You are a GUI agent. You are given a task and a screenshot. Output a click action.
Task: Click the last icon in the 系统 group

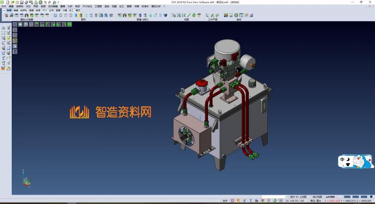[x=251, y=15]
